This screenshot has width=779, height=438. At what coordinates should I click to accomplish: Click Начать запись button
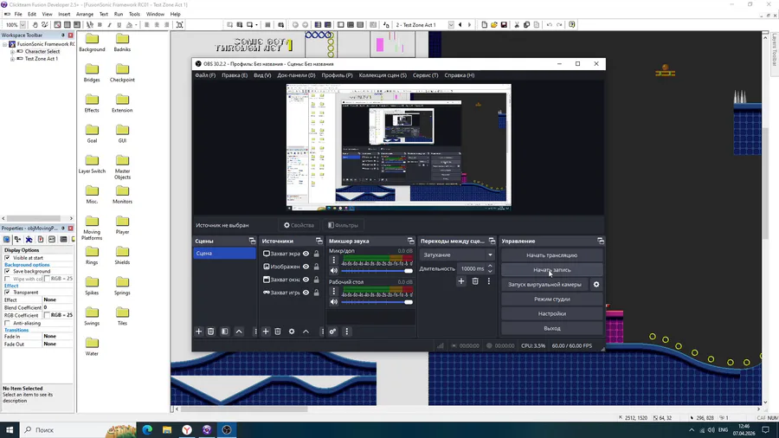(552, 270)
